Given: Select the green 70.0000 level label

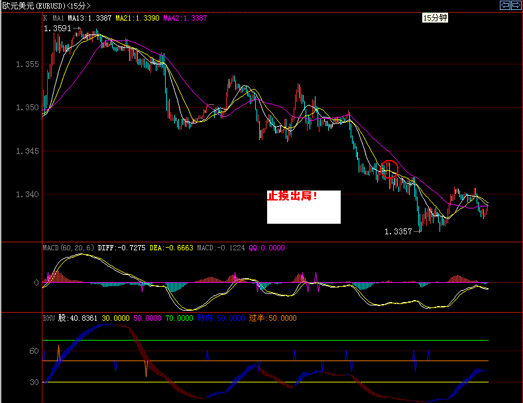Looking at the screenshot, I should click(180, 318).
